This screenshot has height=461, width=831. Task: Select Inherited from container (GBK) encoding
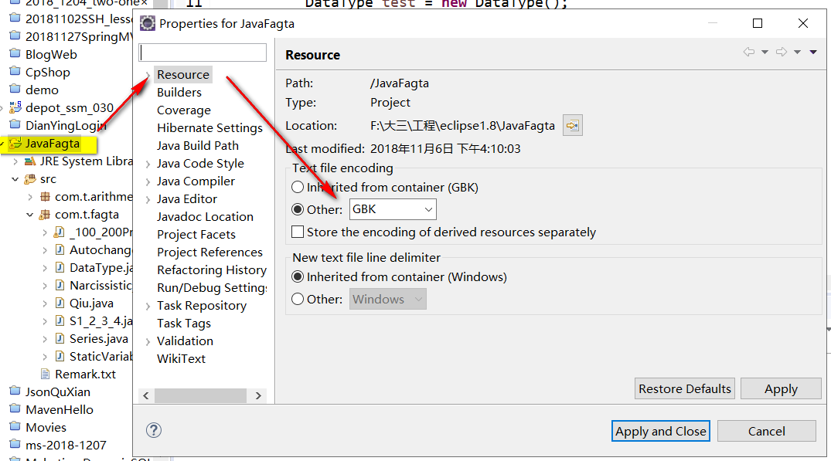coord(298,188)
